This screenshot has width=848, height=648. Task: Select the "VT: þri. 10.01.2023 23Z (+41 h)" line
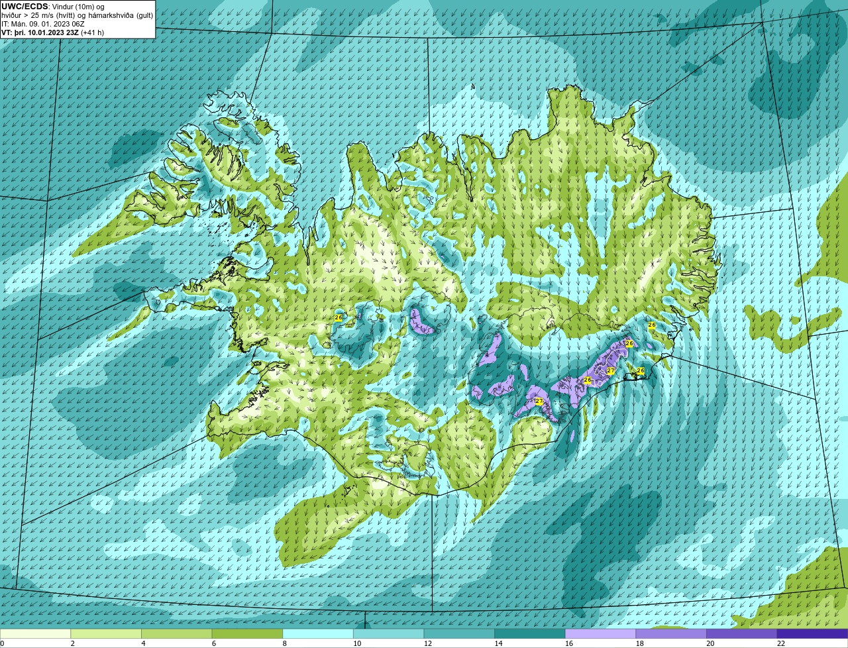[x=53, y=32]
